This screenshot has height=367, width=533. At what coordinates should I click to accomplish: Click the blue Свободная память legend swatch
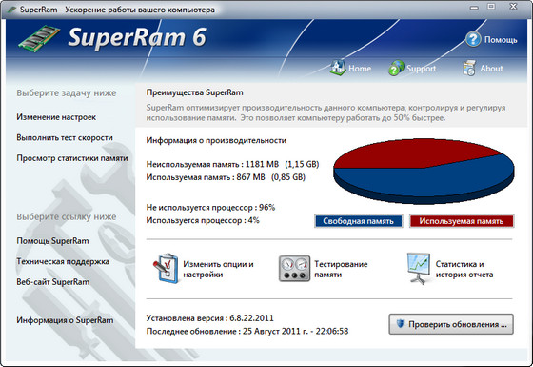tap(359, 221)
